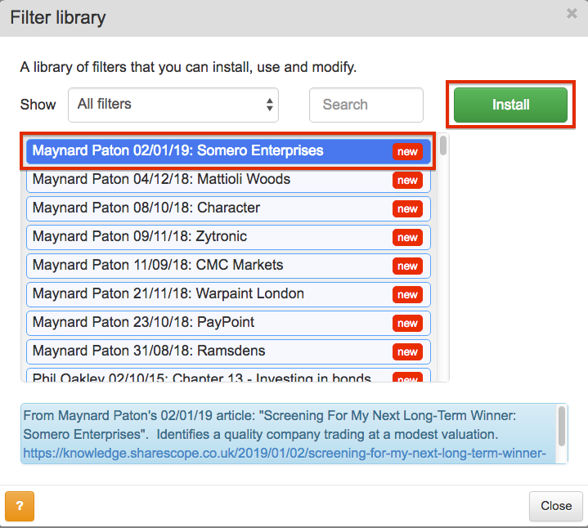Click the new badge on CMC Markets row
This screenshot has height=528, width=588.
tap(407, 266)
